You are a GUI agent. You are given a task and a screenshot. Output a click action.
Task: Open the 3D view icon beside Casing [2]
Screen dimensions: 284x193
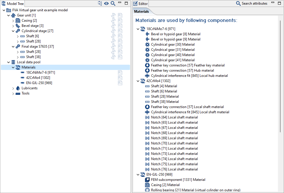[113, 20]
